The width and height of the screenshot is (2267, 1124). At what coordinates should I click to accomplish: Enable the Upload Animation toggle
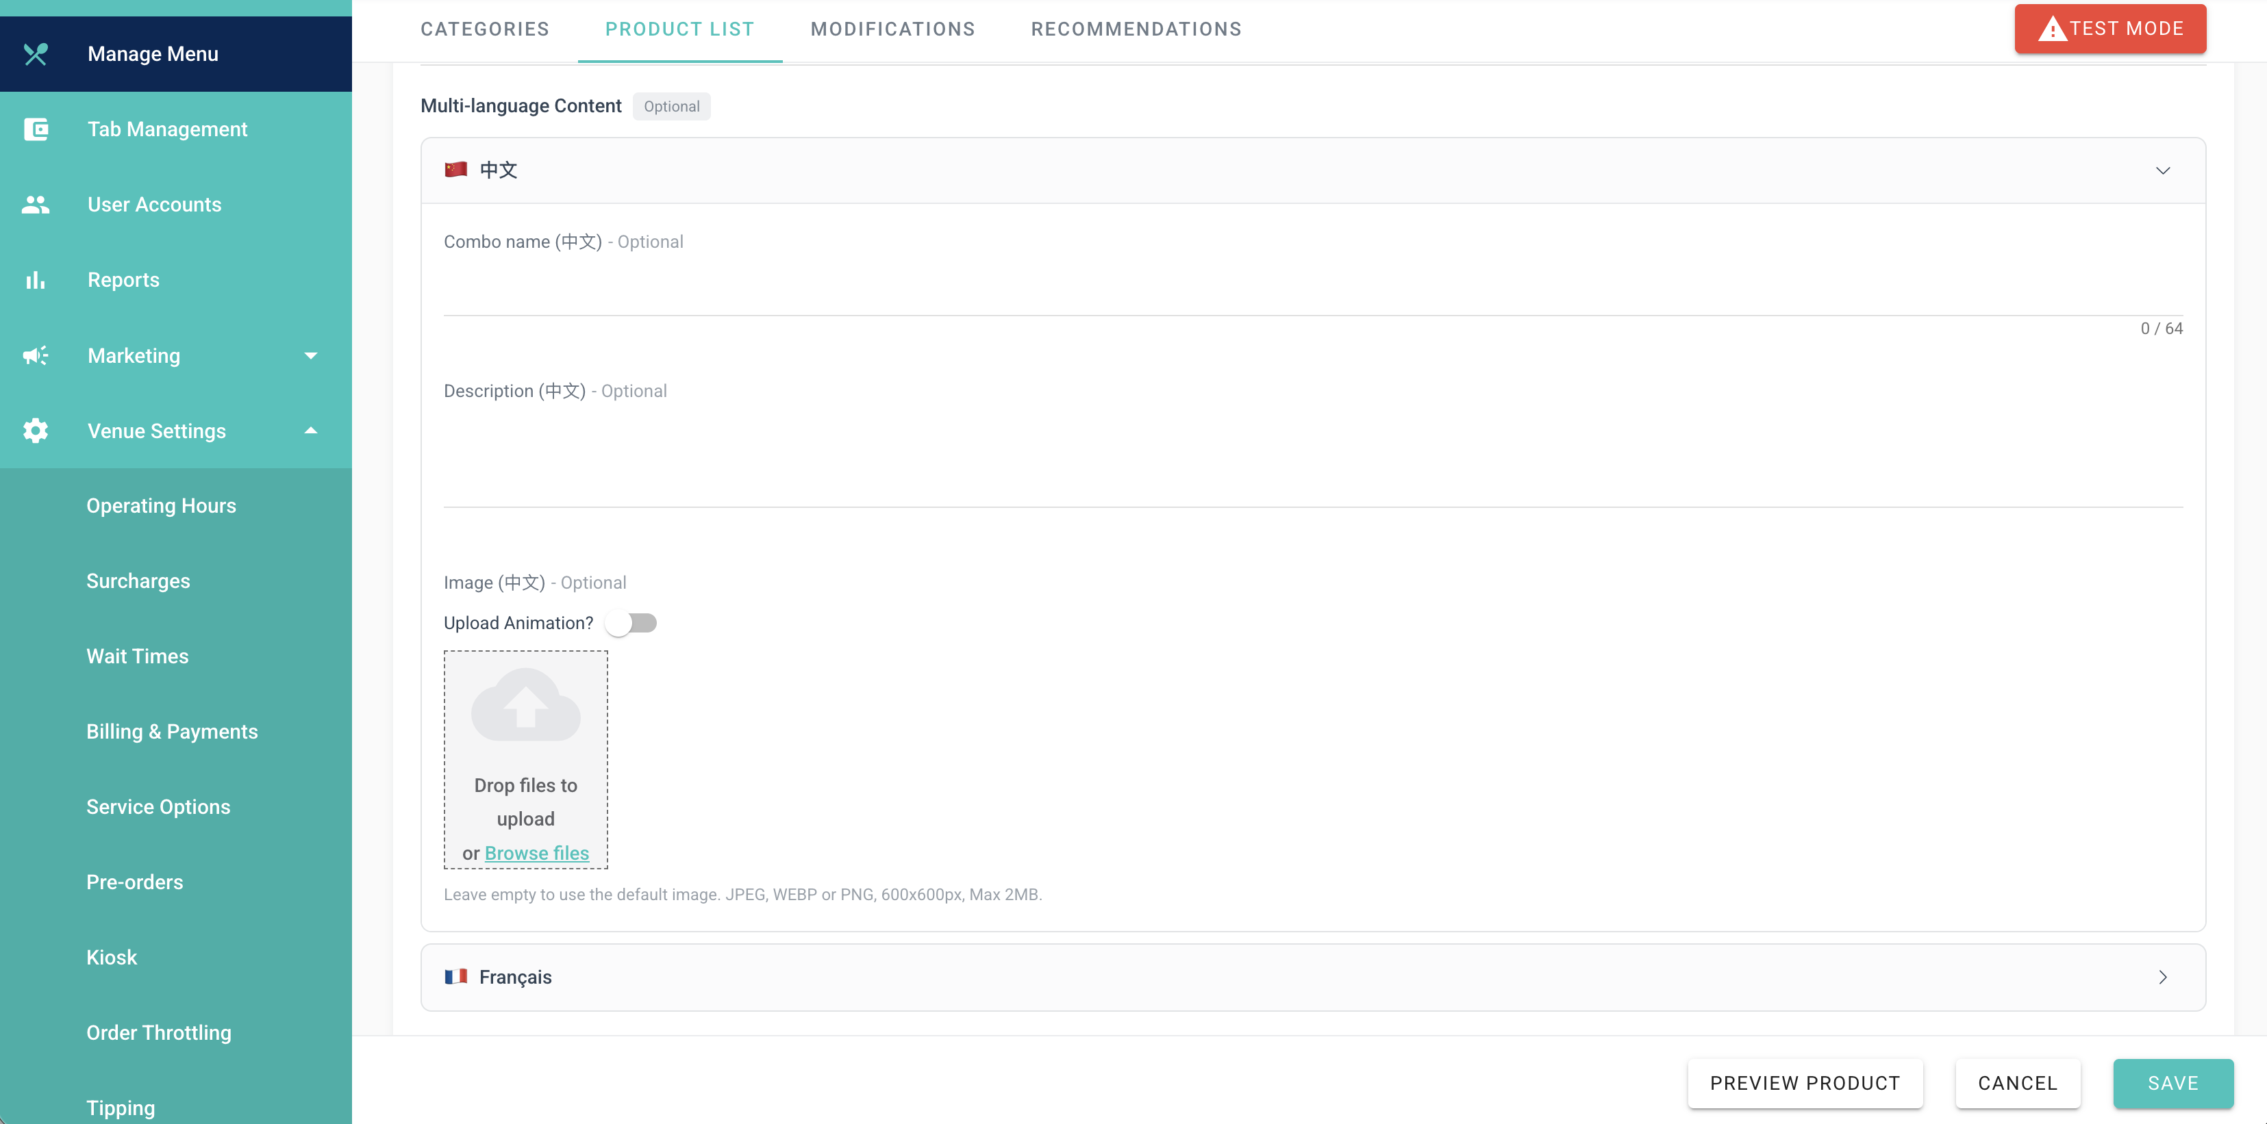click(x=631, y=623)
